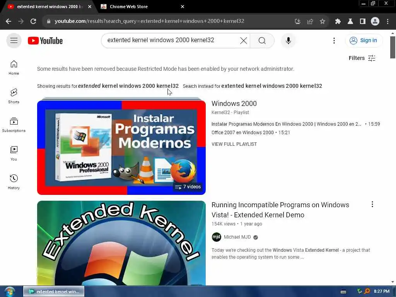Open History in the sidebar
The width and height of the screenshot is (396, 297).
(14, 182)
